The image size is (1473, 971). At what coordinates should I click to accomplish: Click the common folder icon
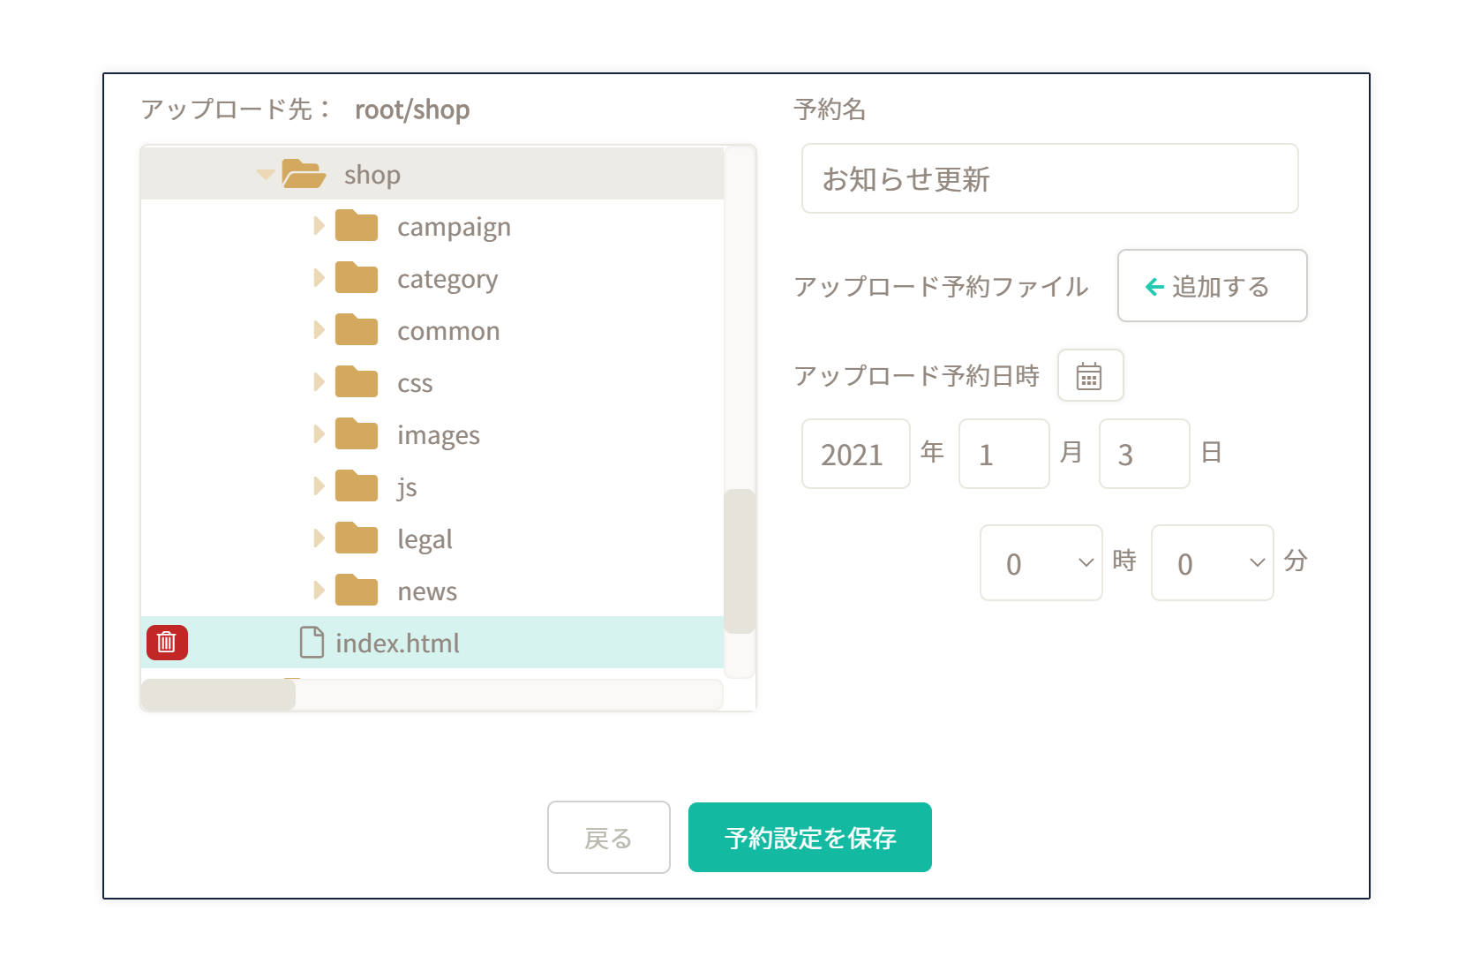click(357, 330)
